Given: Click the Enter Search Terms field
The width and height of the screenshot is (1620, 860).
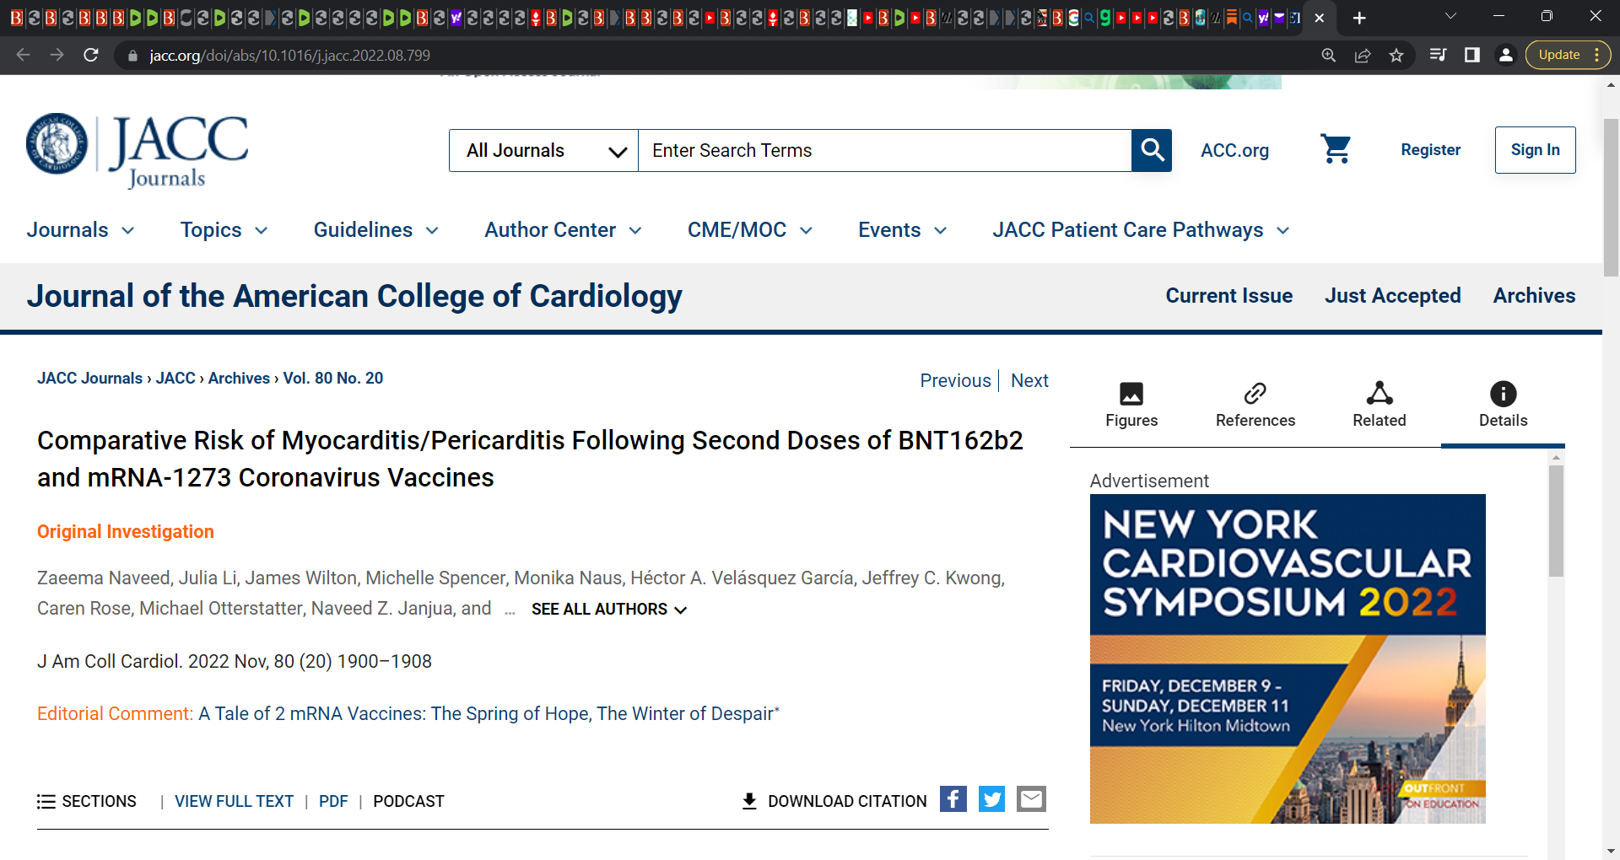Looking at the screenshot, I should (884, 150).
